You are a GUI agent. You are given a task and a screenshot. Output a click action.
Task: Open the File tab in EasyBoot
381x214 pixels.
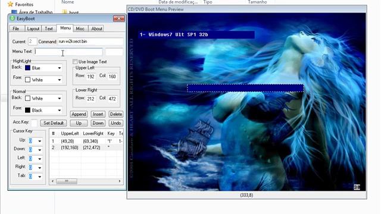pyautogui.click(x=16, y=29)
